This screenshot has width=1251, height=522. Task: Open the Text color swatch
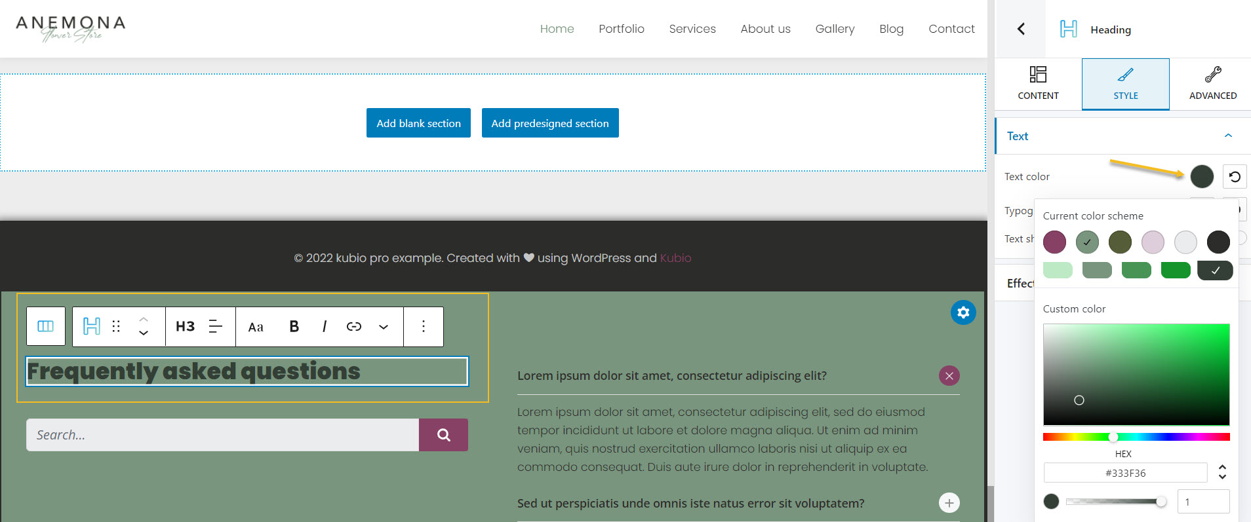tap(1202, 176)
